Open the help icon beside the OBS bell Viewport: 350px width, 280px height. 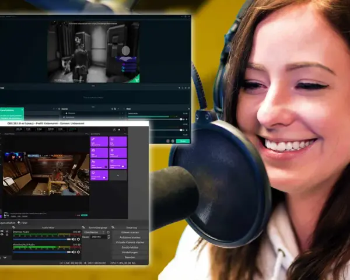click(x=114, y=129)
